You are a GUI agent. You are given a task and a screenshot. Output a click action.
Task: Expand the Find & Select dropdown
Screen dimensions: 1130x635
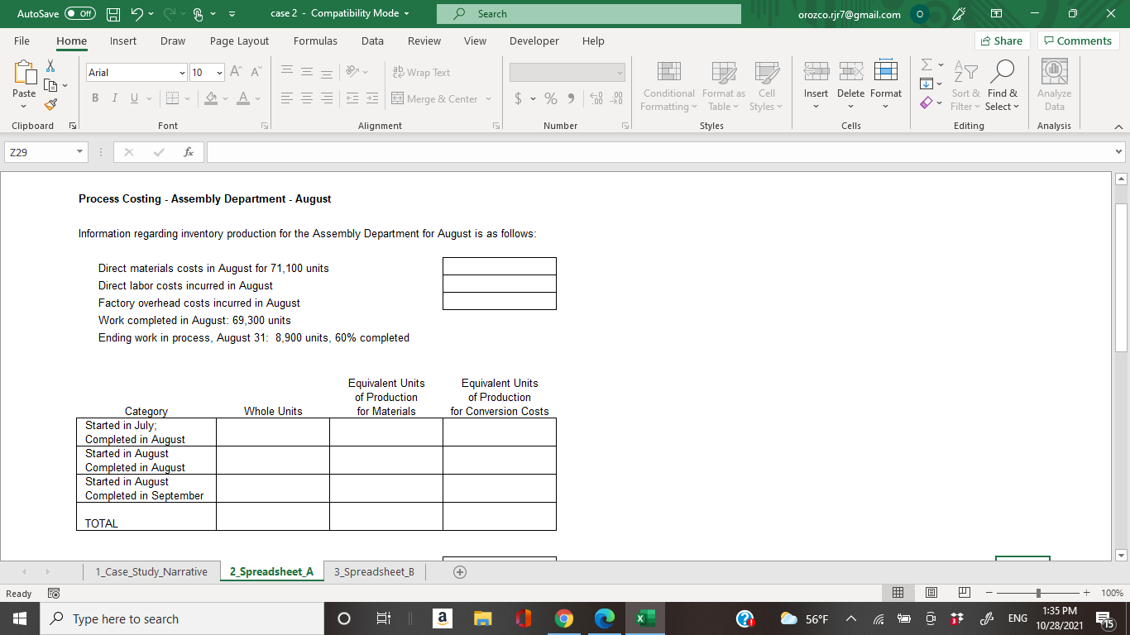tap(1003, 86)
